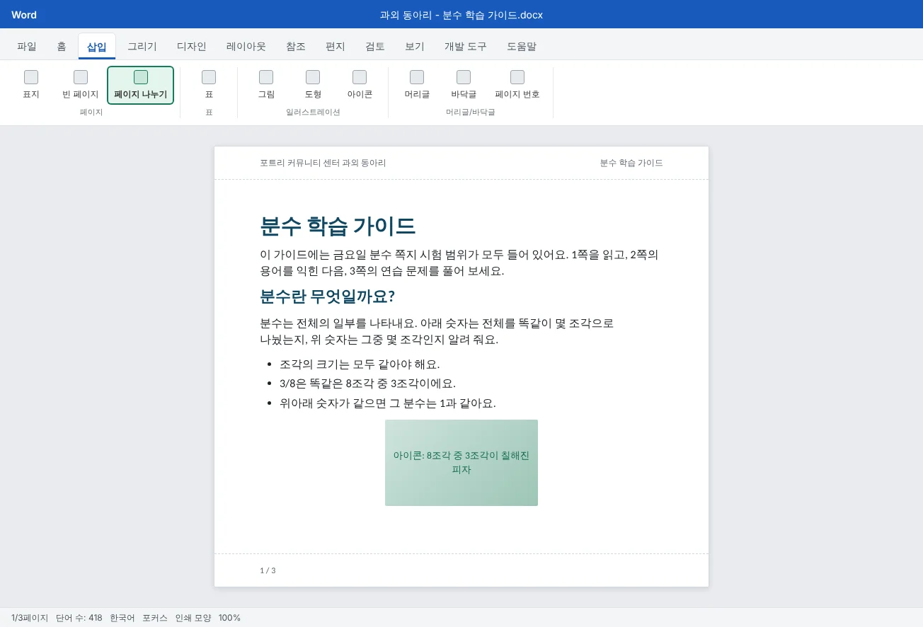The image size is (923, 627).
Task: Click the bullet starting with 위아래 숫자가
Action: 388,403
